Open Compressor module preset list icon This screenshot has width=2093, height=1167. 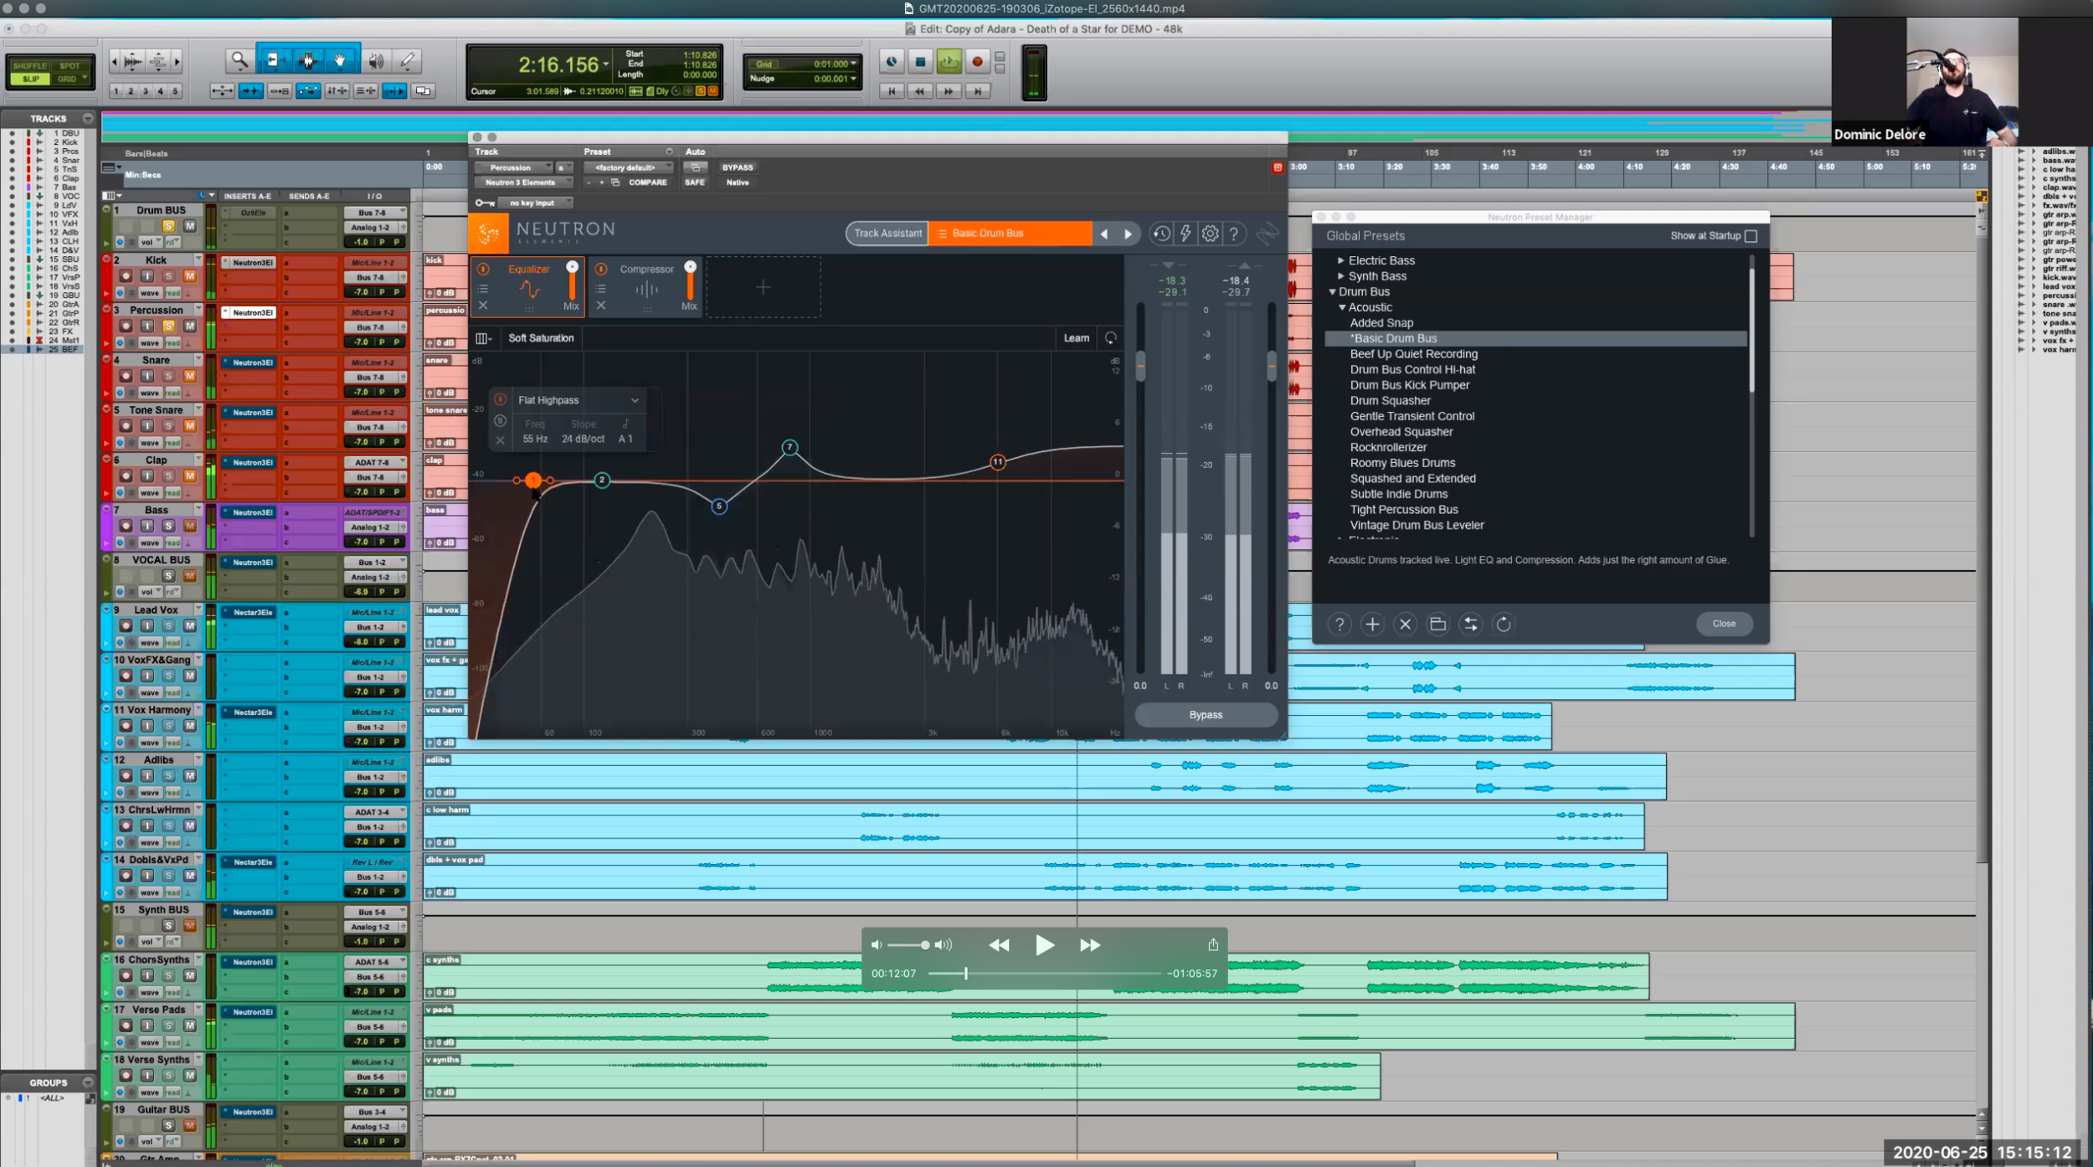coord(600,289)
